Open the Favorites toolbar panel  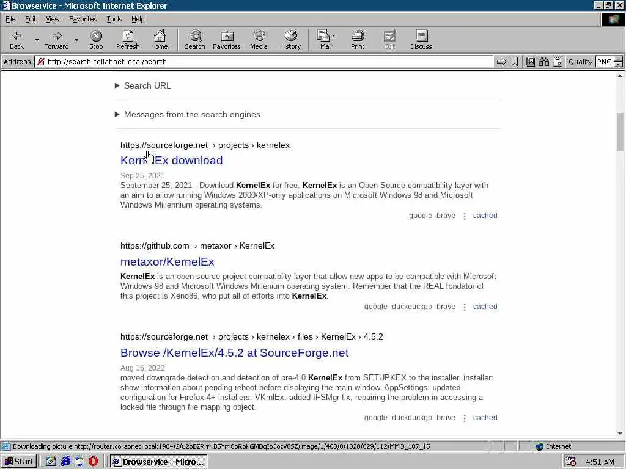click(227, 40)
